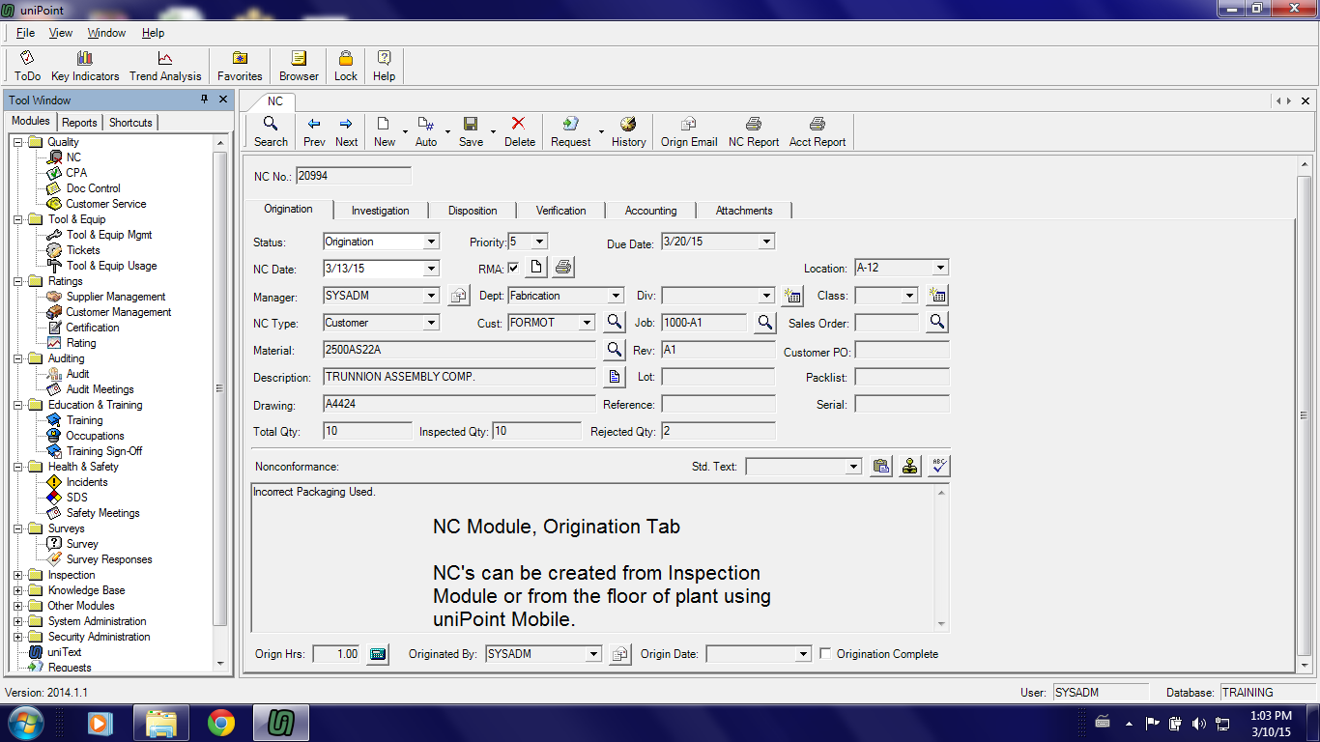1320x742 pixels.
Task: Click the Windows Start button
Action: point(24,723)
